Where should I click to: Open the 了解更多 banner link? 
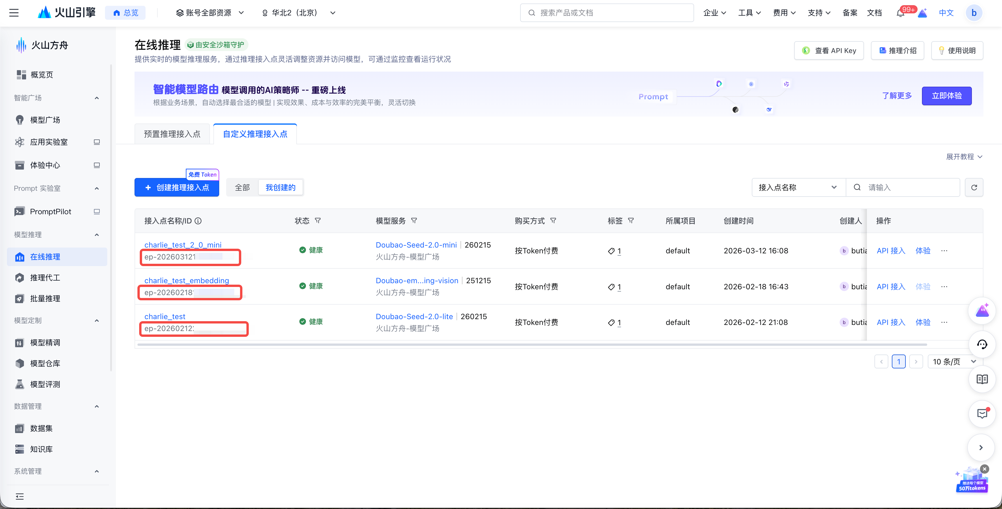[896, 96]
